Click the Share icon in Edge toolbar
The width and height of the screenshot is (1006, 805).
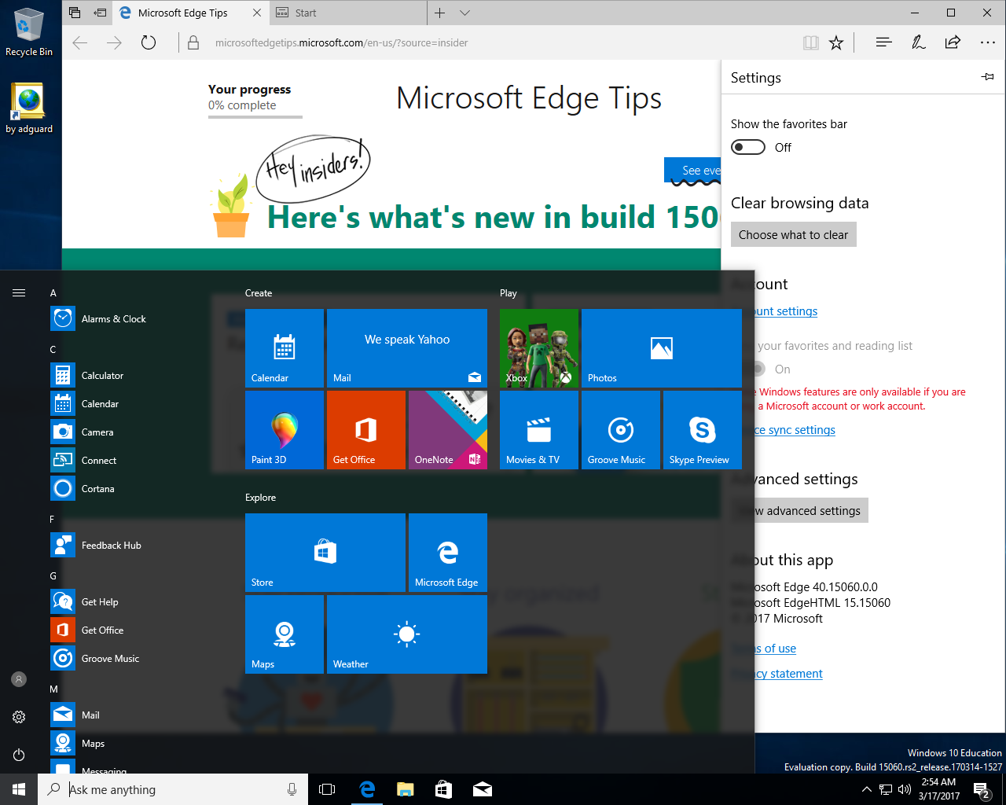(953, 42)
